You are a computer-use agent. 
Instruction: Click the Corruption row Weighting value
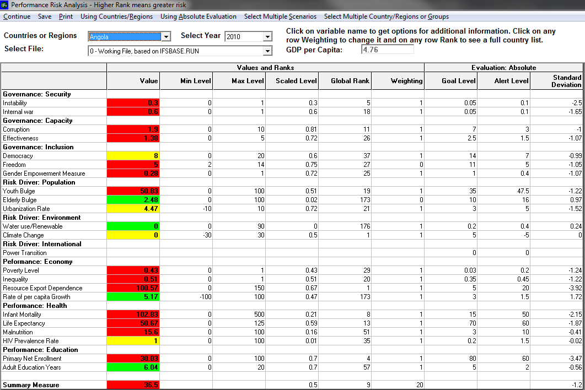[397, 129]
